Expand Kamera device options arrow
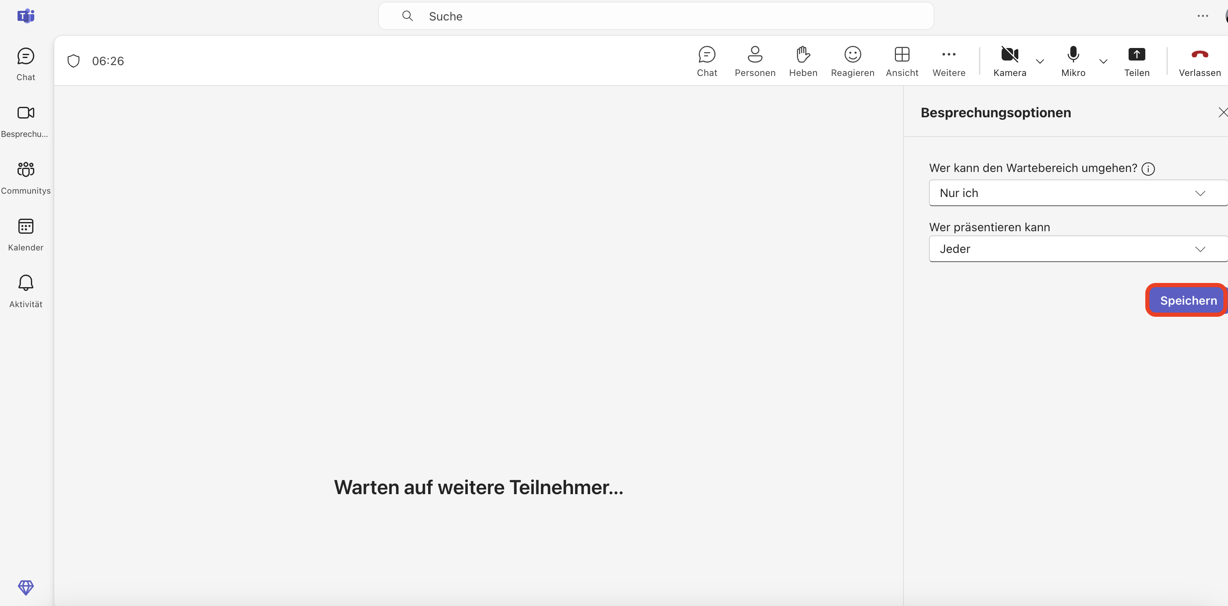 point(1040,61)
